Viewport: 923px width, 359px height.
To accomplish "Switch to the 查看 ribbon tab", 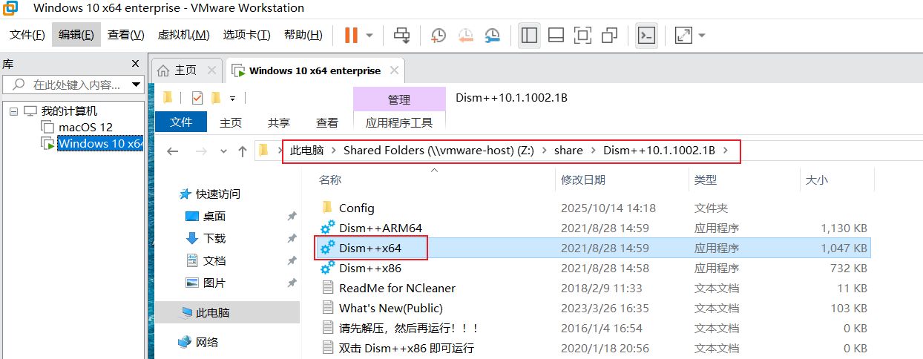I will click(327, 122).
